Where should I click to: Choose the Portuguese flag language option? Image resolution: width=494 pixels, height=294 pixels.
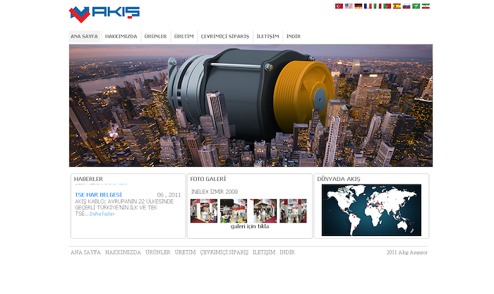tap(387, 6)
